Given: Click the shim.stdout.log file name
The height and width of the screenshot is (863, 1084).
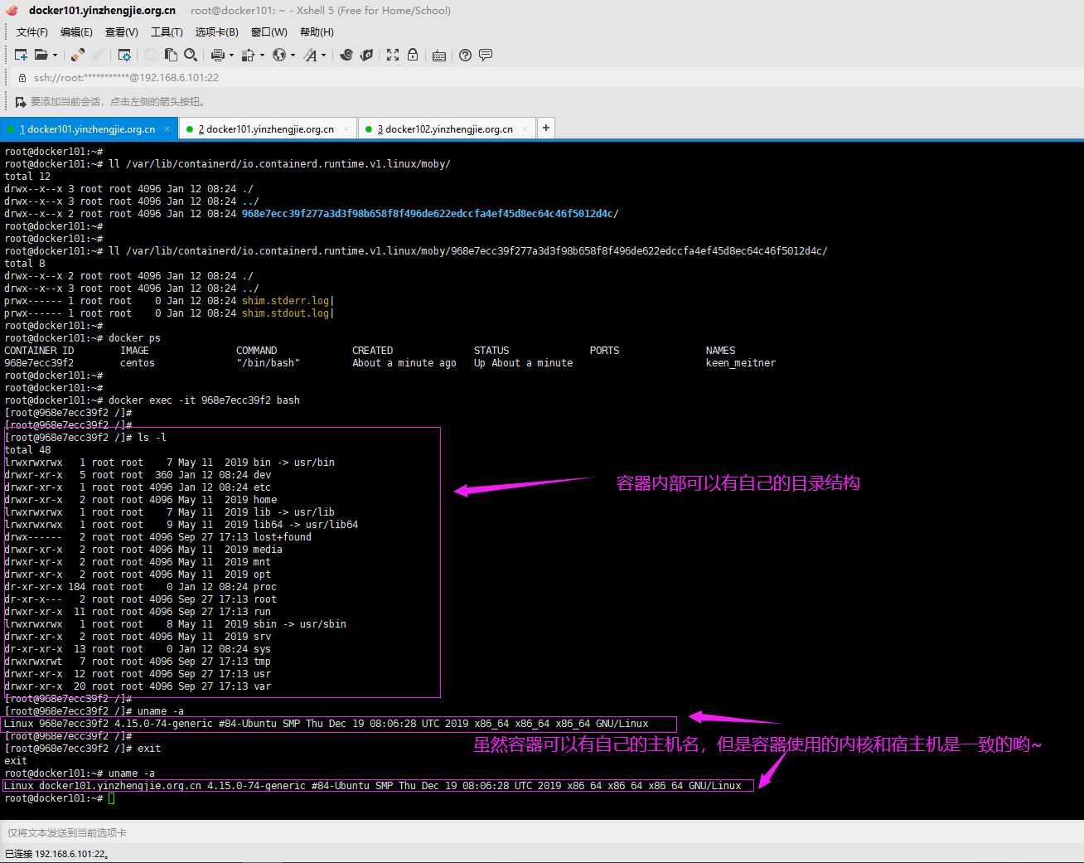Looking at the screenshot, I should click(286, 313).
